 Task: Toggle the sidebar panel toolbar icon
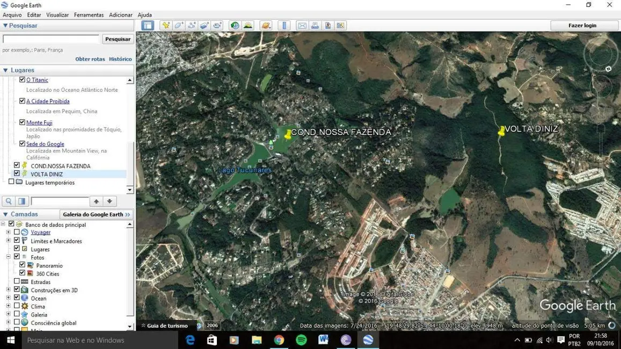pyautogui.click(x=148, y=25)
